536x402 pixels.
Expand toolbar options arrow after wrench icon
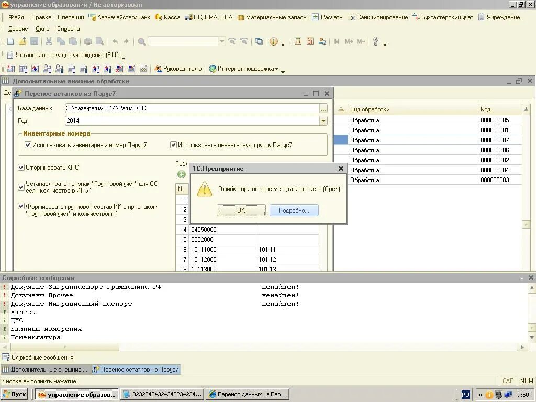[x=385, y=44]
